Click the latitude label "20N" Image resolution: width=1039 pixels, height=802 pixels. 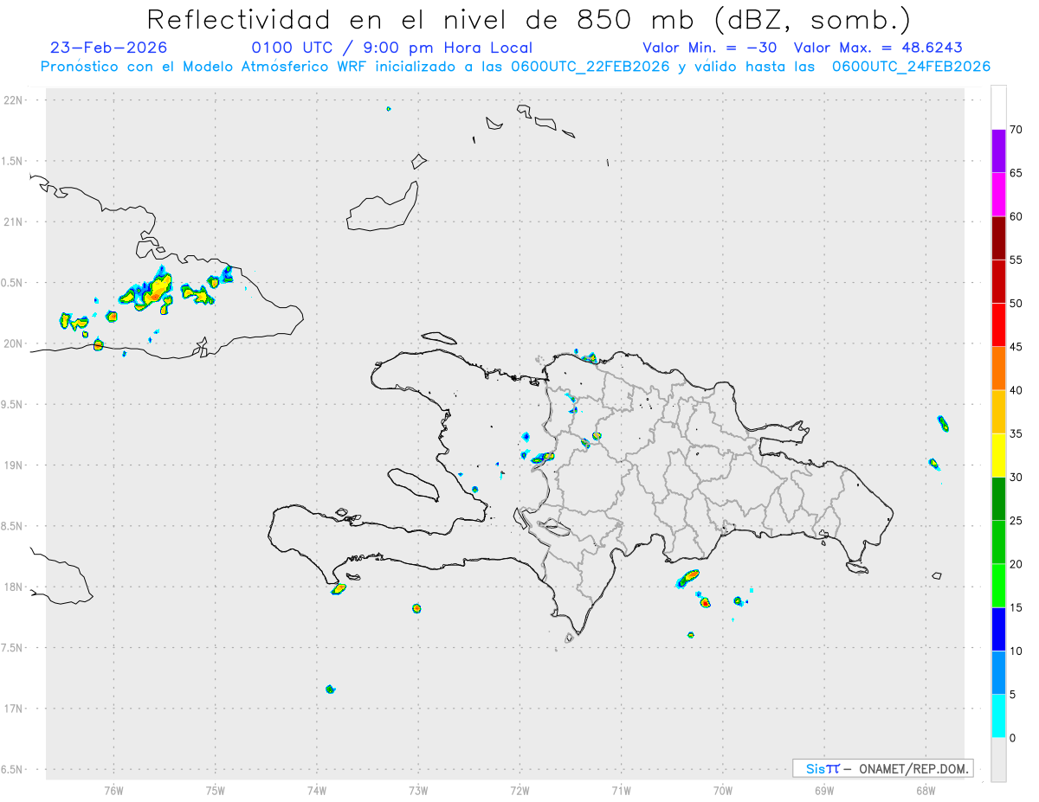click(14, 343)
